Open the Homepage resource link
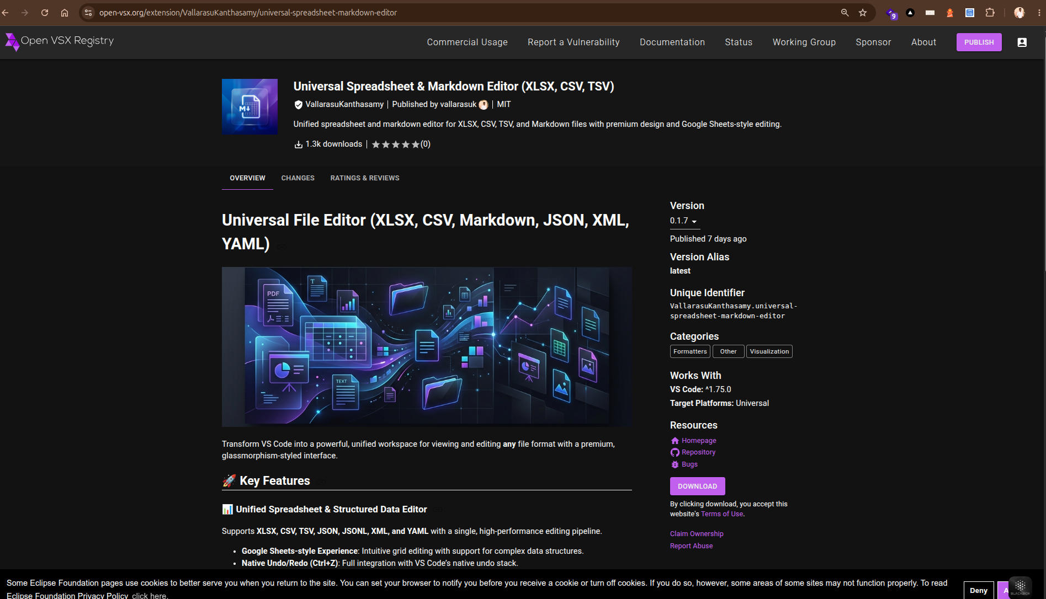This screenshot has height=599, width=1046. tap(699, 441)
